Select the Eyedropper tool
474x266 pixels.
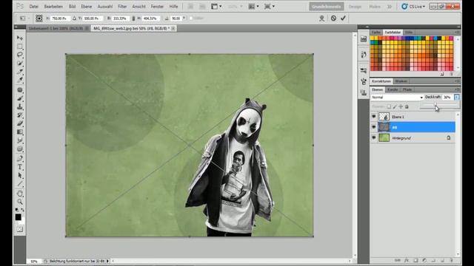coord(20,80)
